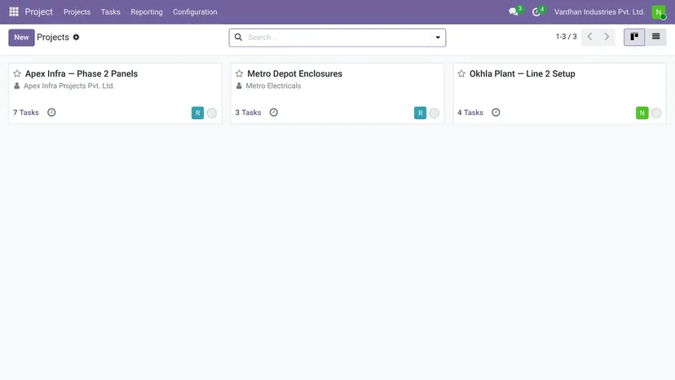The width and height of the screenshot is (675, 380).
Task: Open the Tasks menu
Action: coord(111,12)
